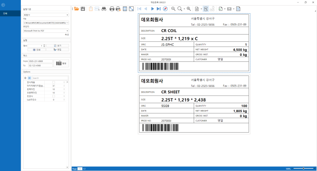
Task: Open the zoom level dropdown arrow
Action: pos(184,9)
